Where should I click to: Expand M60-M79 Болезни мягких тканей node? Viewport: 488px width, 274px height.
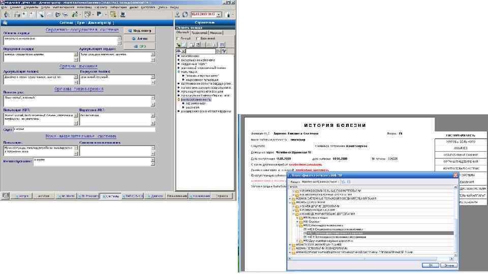(290, 245)
